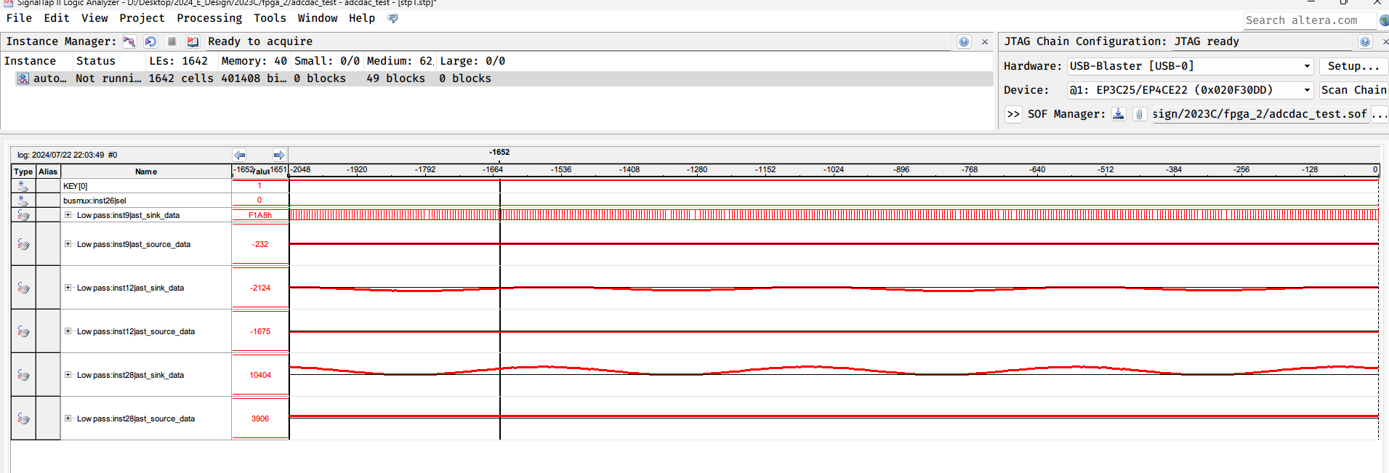1389x473 pixels.
Task: Open the Processing menu
Action: [x=209, y=18]
